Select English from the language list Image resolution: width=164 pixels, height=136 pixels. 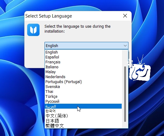click(x=83, y=52)
